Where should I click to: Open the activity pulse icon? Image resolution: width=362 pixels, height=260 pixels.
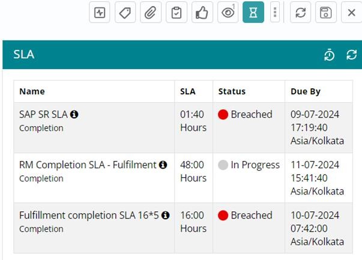click(x=100, y=13)
